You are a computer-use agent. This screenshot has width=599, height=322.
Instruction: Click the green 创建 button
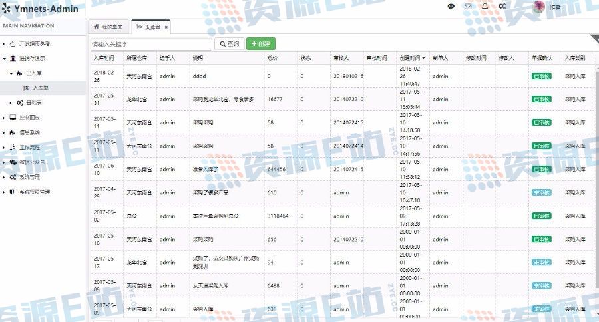coord(260,44)
